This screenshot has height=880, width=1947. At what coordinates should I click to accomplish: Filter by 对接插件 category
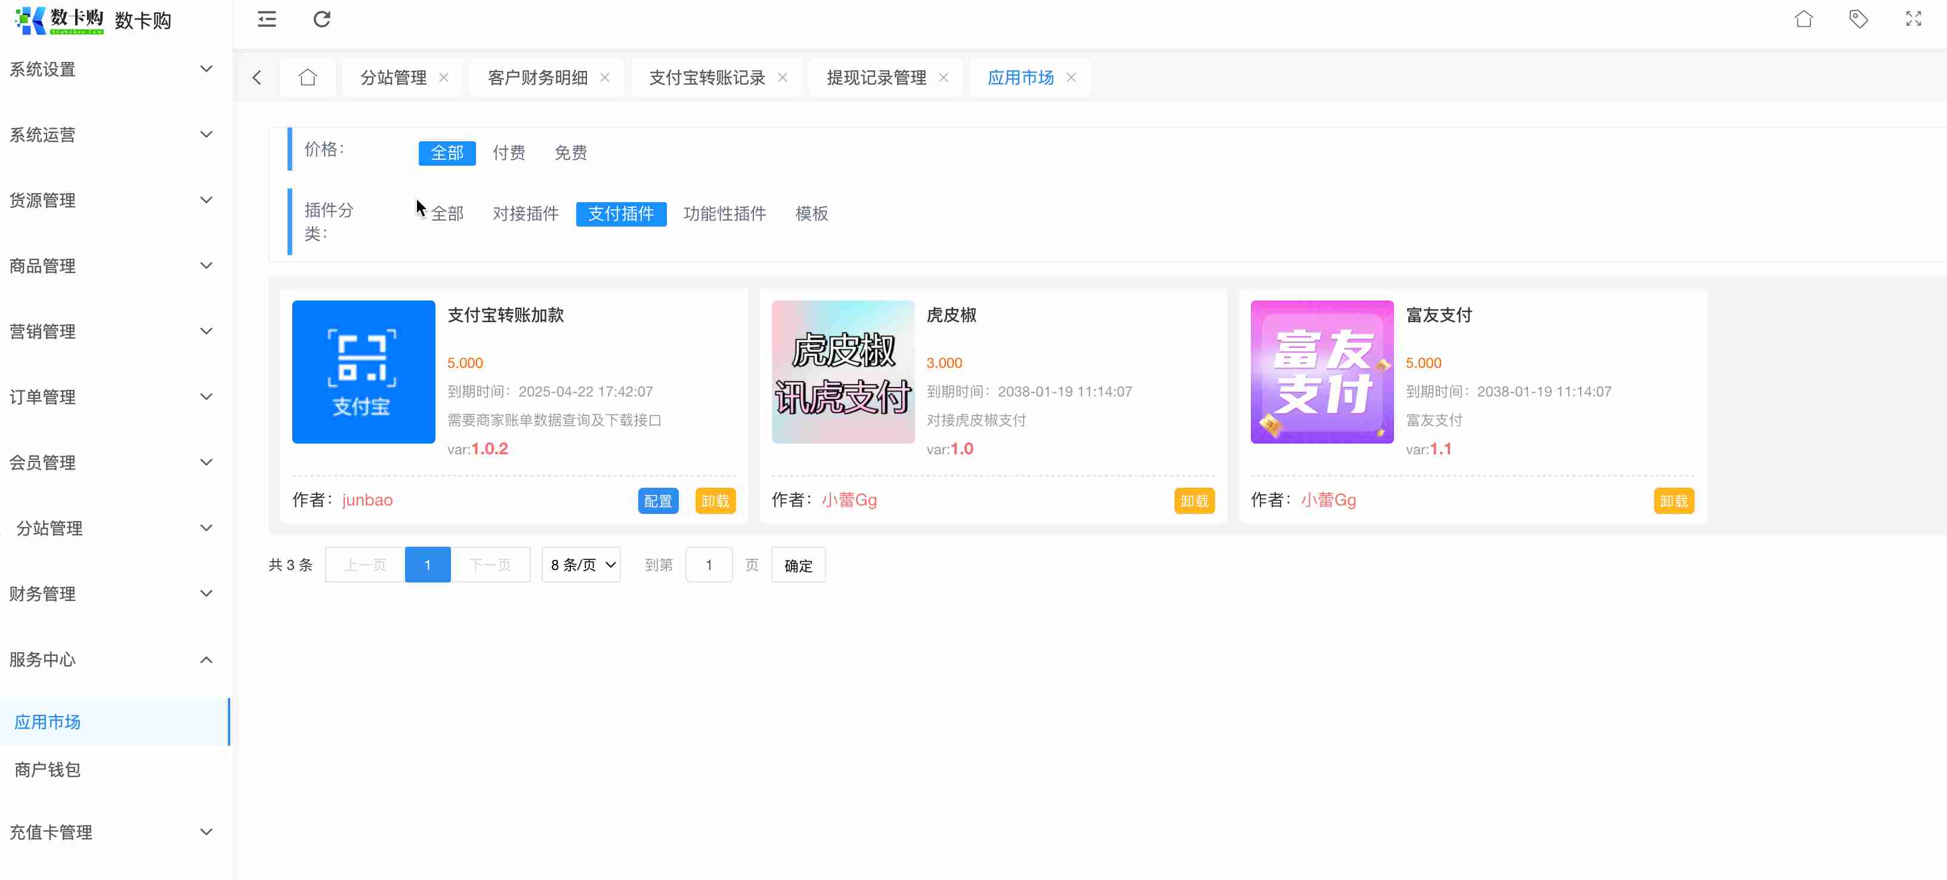coord(526,214)
